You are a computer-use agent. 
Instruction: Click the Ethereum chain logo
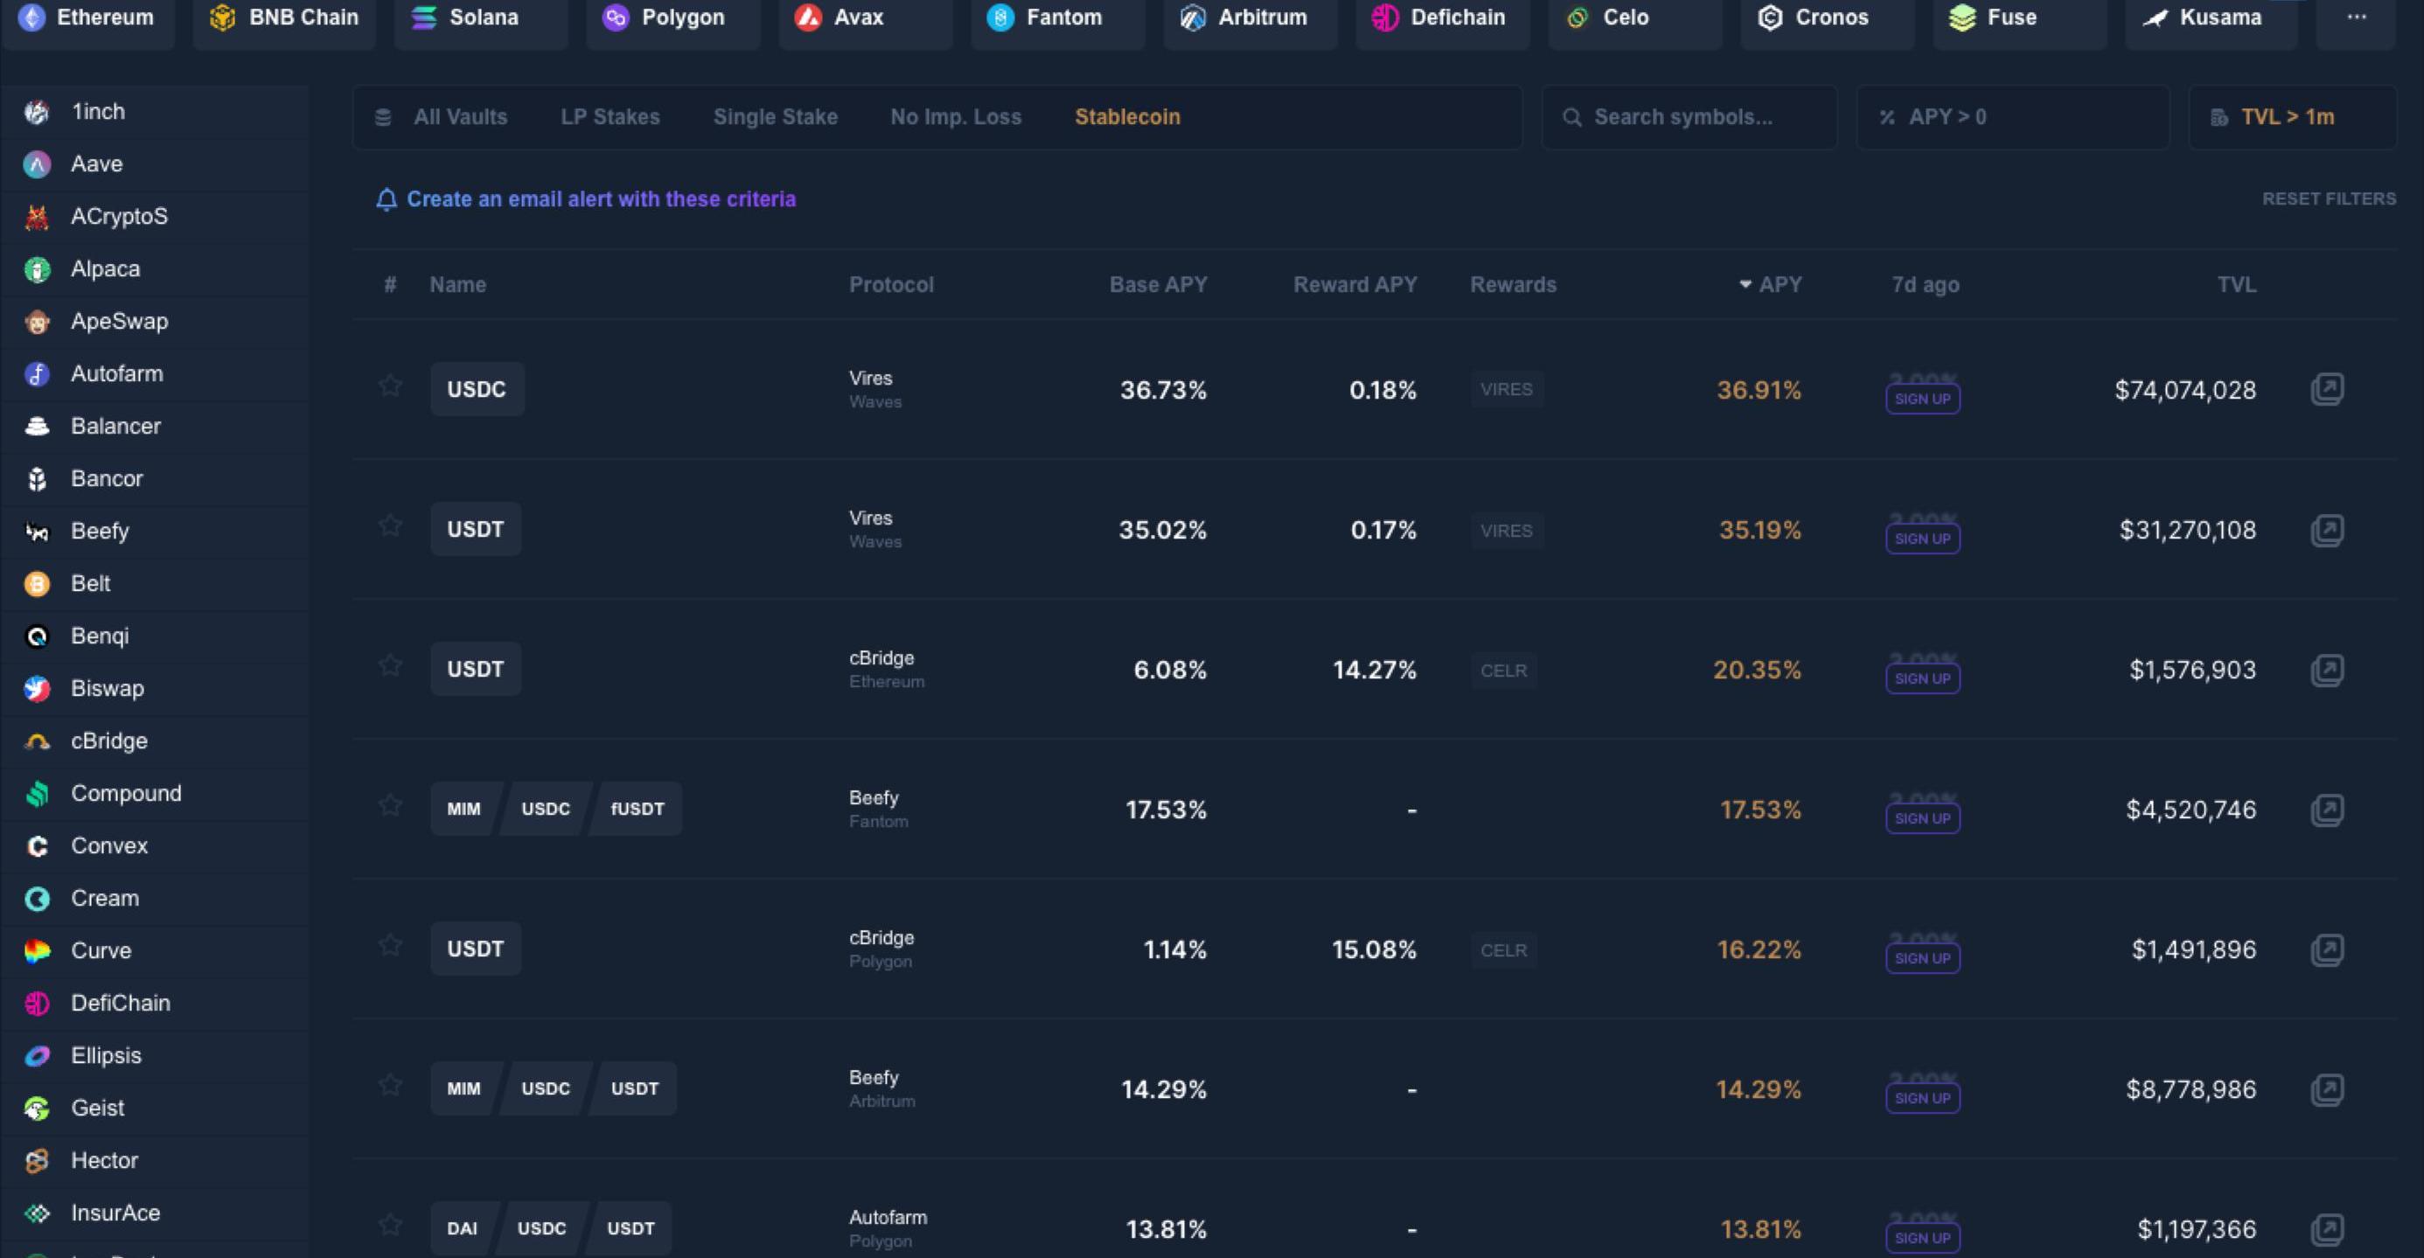(x=32, y=17)
